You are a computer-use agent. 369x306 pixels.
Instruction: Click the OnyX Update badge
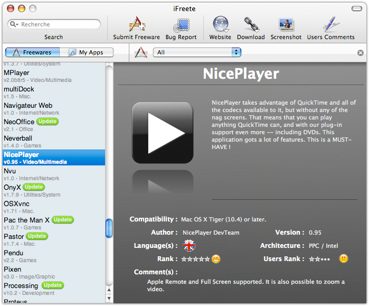click(x=34, y=187)
